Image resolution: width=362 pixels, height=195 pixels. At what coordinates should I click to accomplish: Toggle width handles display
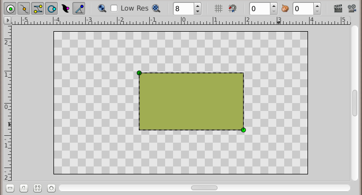(x=65, y=9)
